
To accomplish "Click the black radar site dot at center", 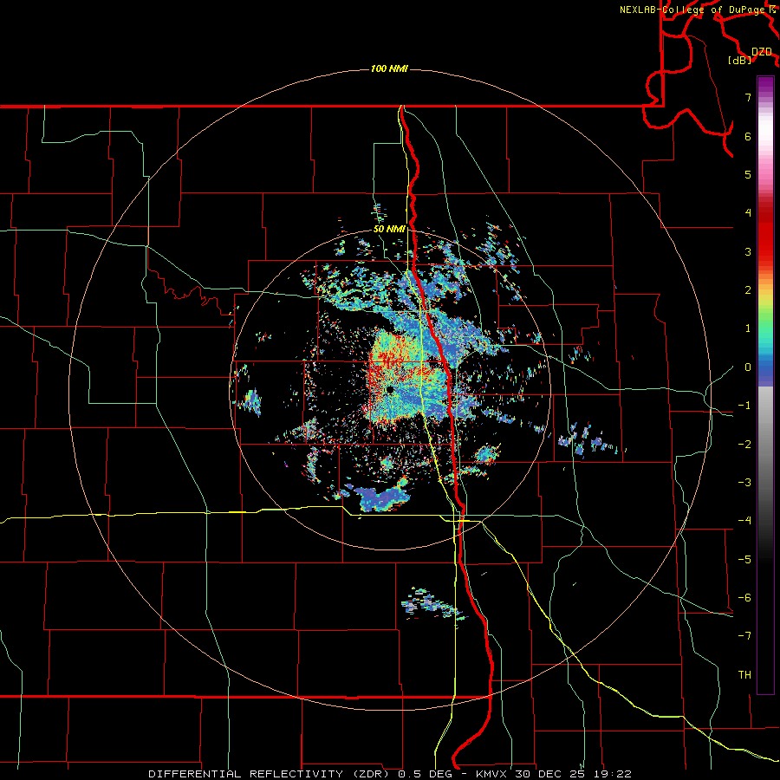I will (x=390, y=389).
